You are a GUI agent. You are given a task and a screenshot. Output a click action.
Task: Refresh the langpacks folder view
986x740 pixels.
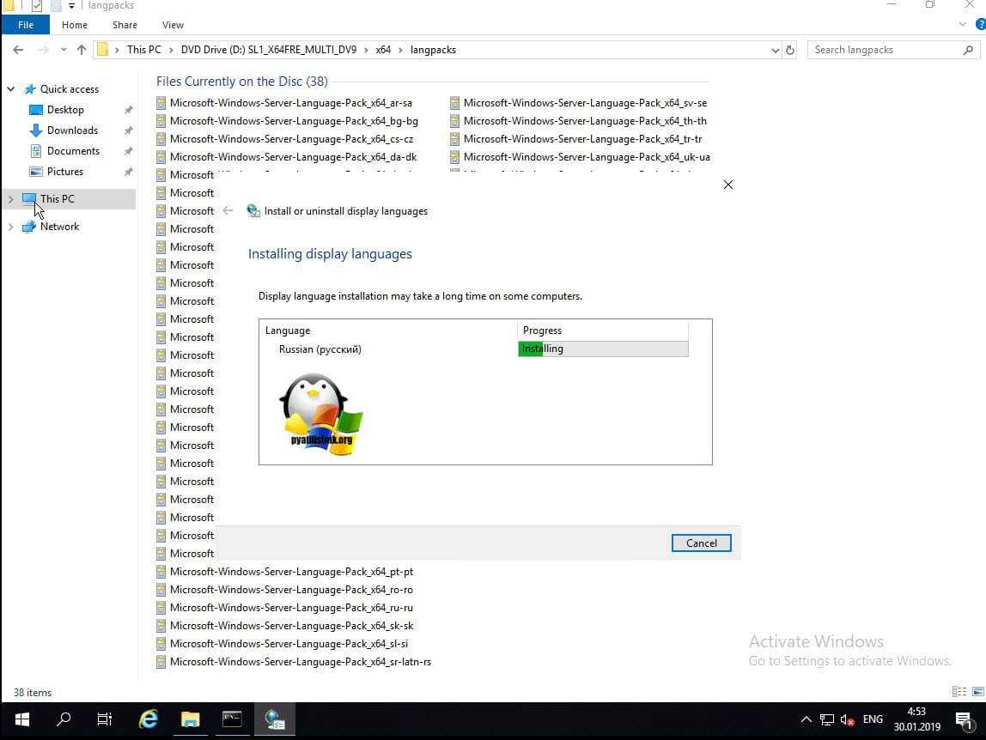coord(790,50)
